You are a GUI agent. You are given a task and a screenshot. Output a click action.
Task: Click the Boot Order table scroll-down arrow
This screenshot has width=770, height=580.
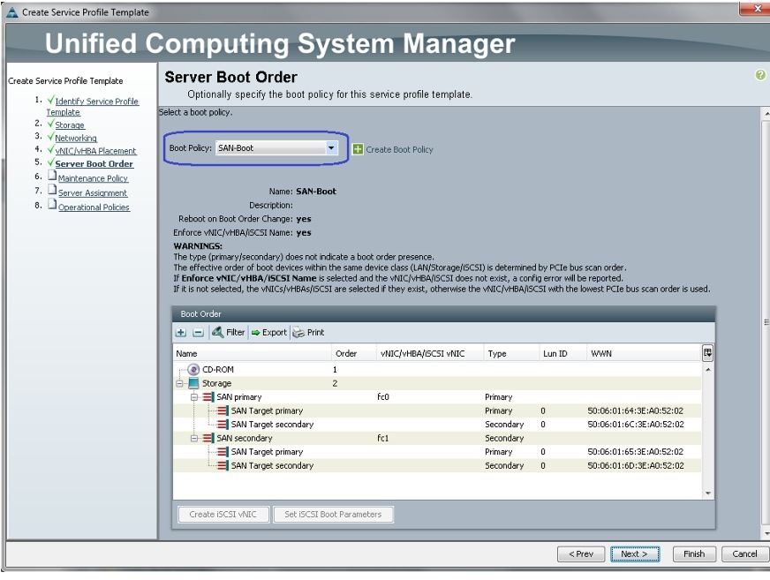[x=707, y=493]
